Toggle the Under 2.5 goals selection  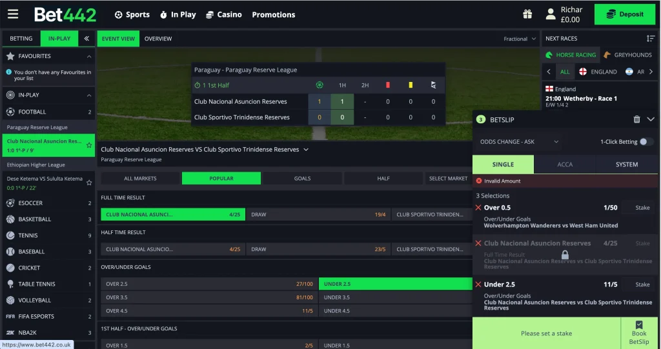[396, 284]
